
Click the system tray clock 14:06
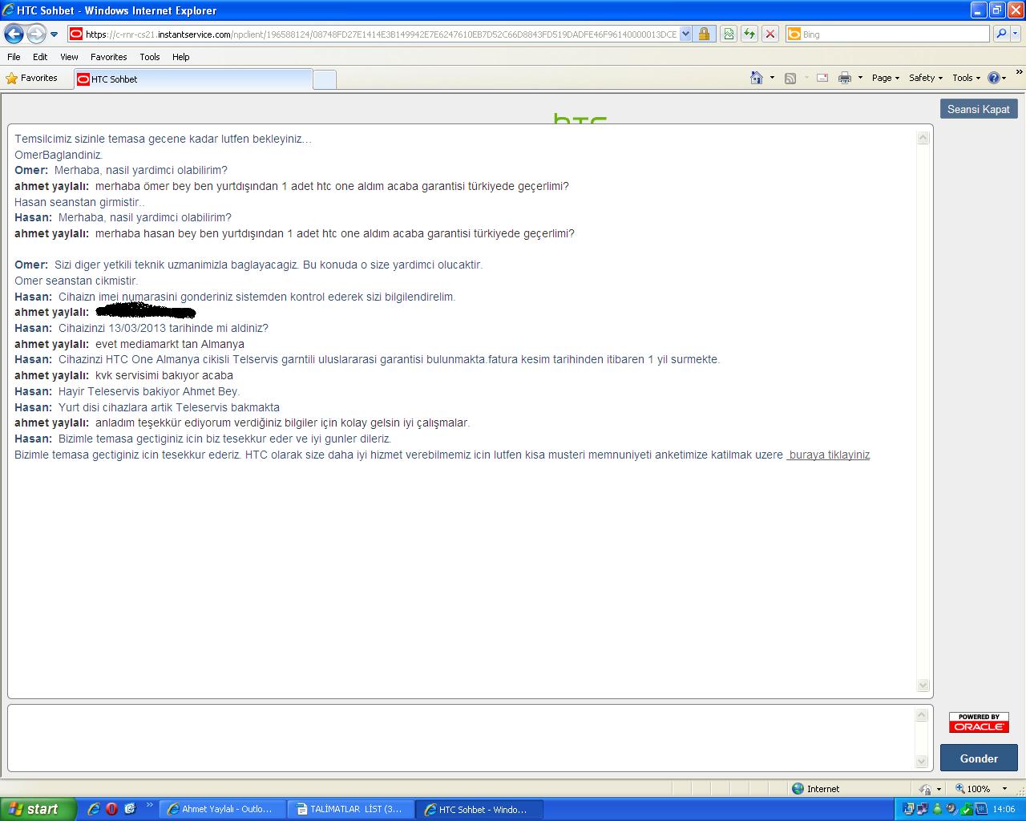pos(1004,810)
